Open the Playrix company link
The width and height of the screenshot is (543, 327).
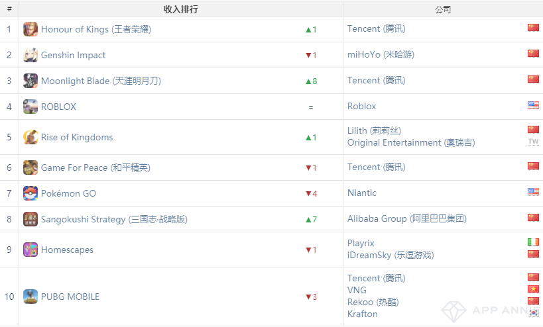(x=361, y=244)
